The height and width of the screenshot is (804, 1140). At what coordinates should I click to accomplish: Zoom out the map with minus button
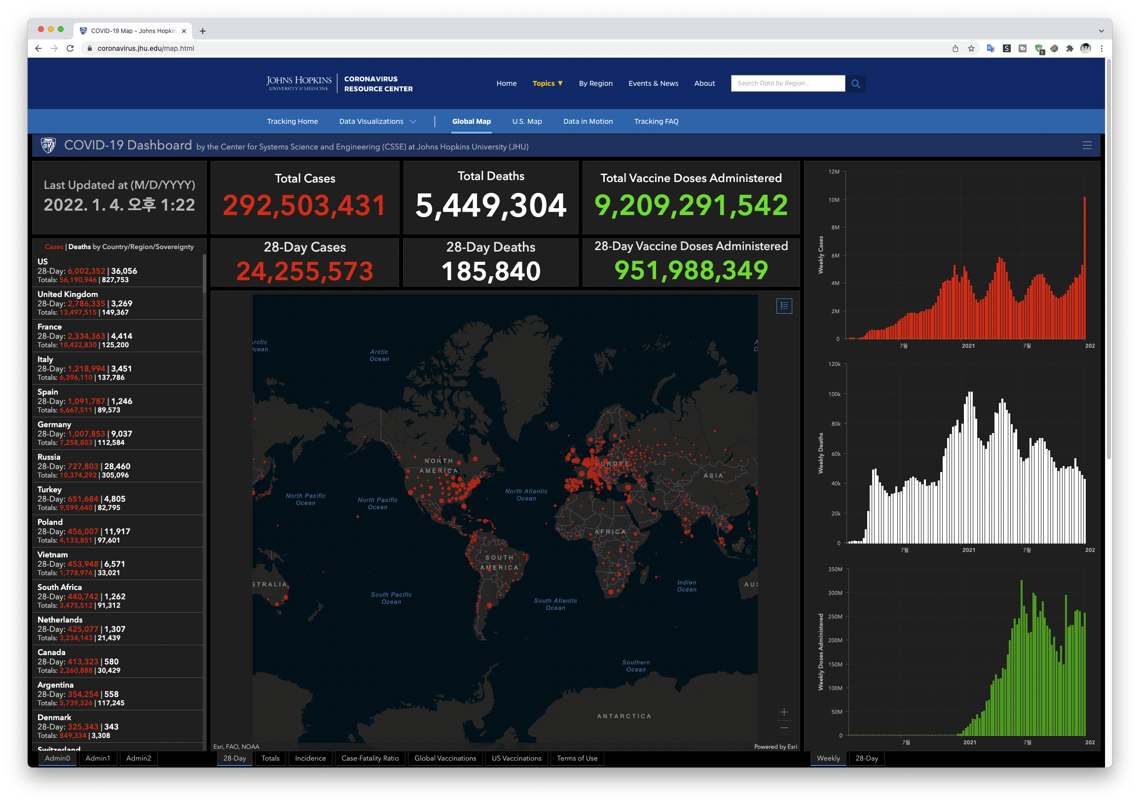[x=783, y=728]
